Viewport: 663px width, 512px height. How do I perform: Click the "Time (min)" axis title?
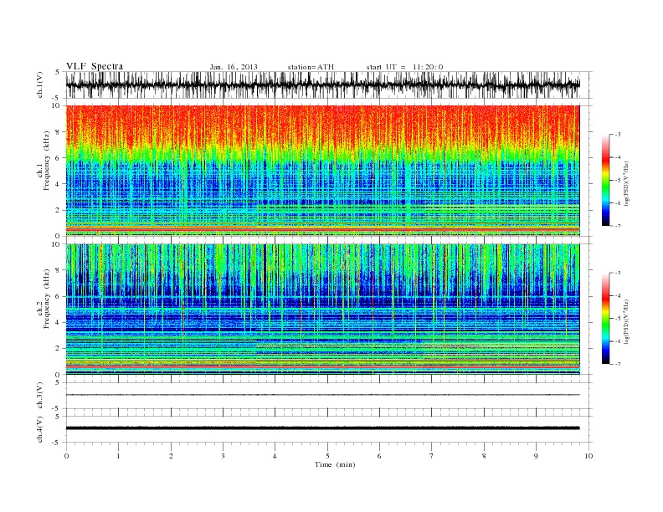(335, 464)
